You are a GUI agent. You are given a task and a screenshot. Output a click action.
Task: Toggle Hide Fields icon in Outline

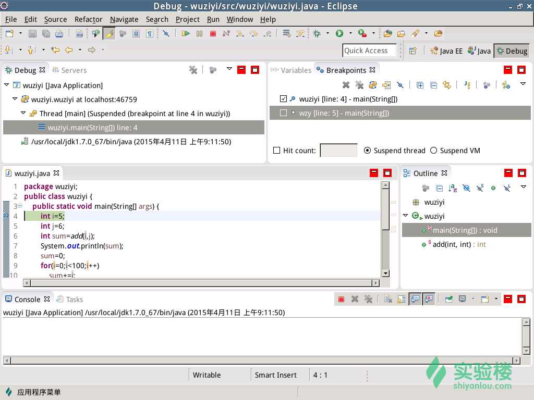[x=466, y=187]
